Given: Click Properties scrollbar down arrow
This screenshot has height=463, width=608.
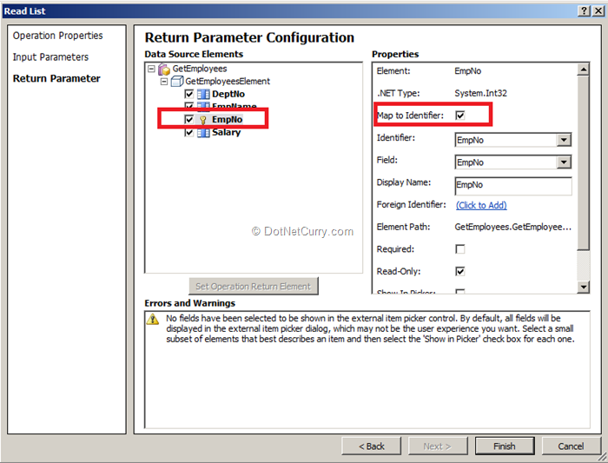Looking at the screenshot, I should coord(583,287).
